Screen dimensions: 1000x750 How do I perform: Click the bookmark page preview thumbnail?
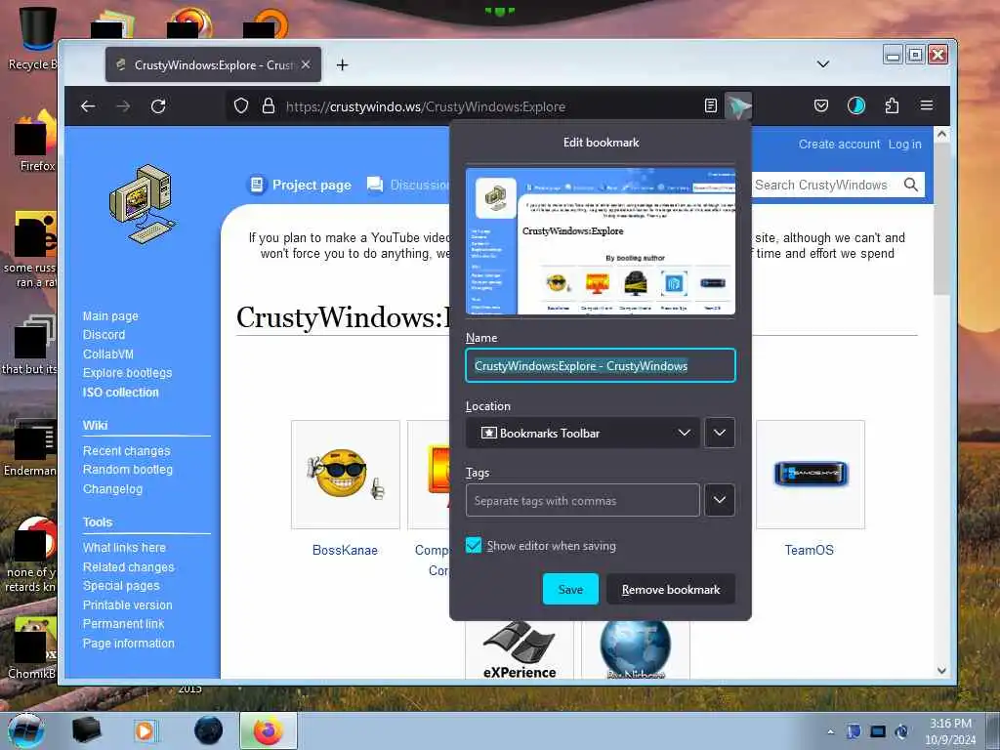(601, 241)
